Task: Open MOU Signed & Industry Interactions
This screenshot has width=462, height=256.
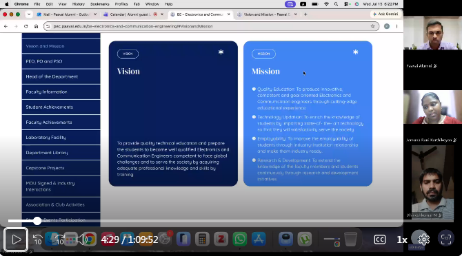Action: 61,186
